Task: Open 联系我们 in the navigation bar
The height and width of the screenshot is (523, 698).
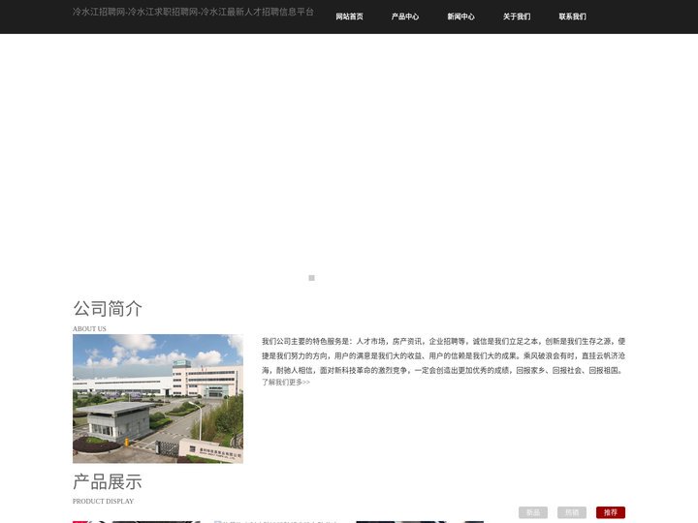Action: (x=573, y=16)
